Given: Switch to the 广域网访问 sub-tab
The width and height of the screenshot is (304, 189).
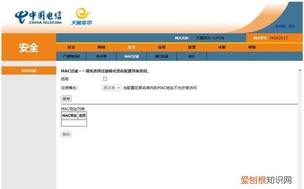Looking at the screenshot, I should click(x=71, y=56).
